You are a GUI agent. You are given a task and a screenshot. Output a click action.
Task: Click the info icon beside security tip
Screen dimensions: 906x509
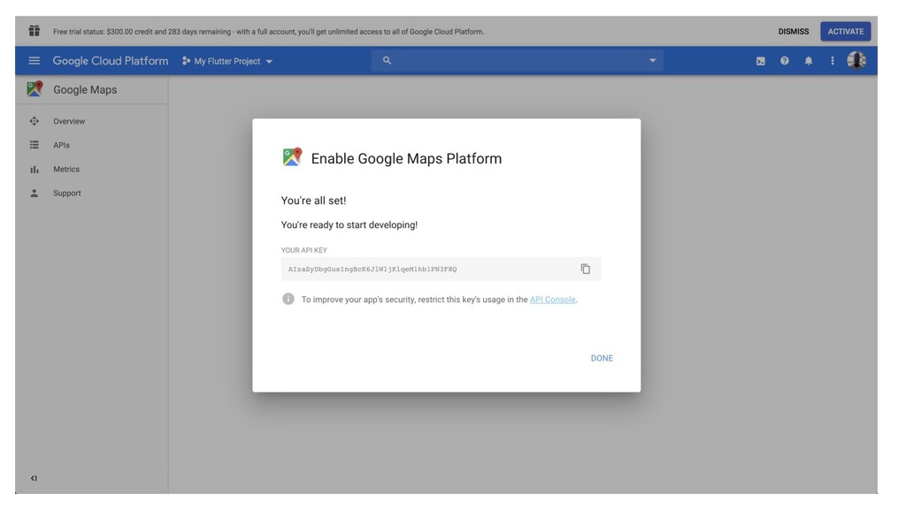coord(288,299)
